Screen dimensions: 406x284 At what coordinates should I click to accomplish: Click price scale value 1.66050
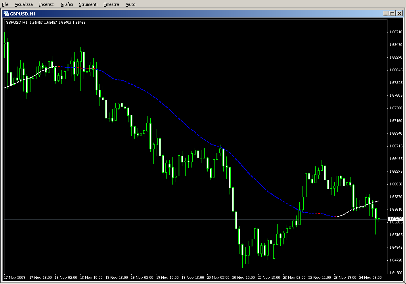click(x=396, y=184)
